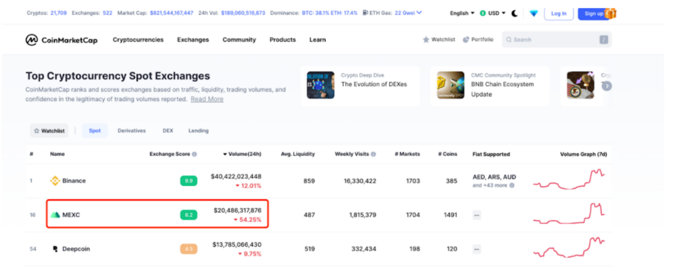
Task: Click the gift icon on Sign up
Action: click(x=611, y=13)
